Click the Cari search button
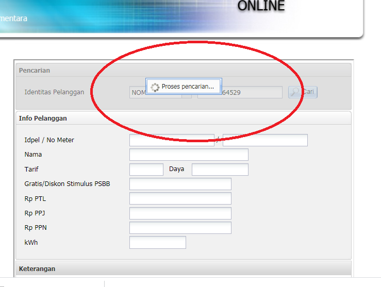This screenshot has height=287, width=381. click(303, 92)
